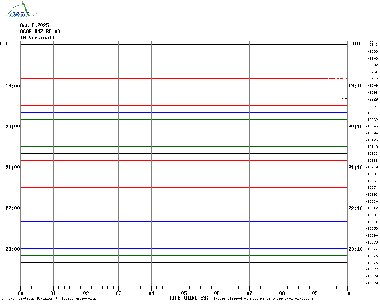Select the 00 tick on the minutes axis
The width and height of the screenshot is (380, 304).
pyautogui.click(x=21, y=293)
